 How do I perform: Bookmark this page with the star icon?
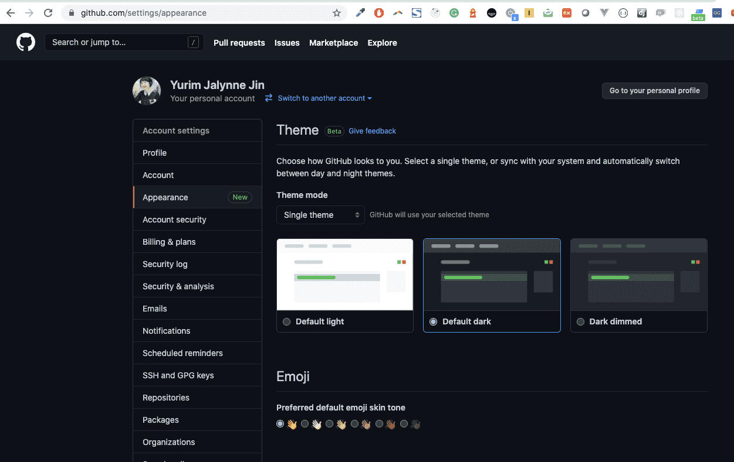tap(337, 13)
